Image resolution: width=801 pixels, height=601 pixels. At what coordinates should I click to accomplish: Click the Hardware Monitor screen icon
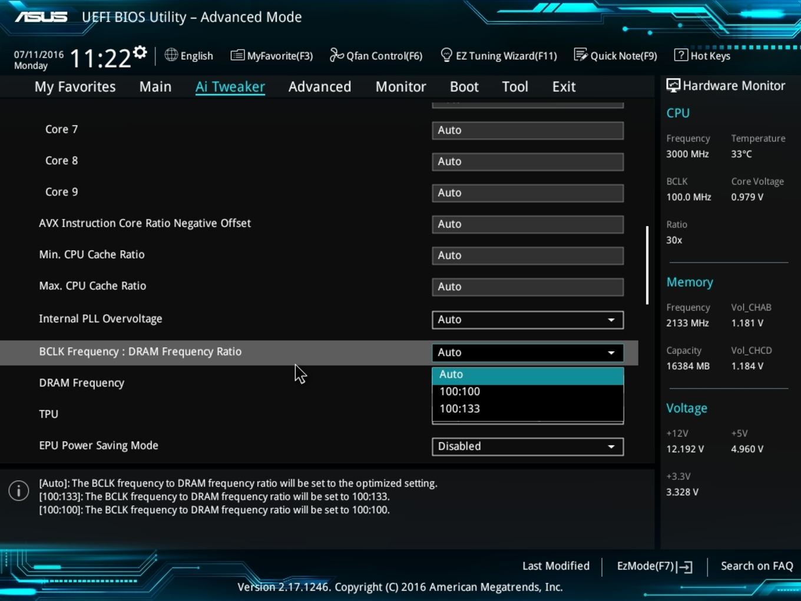(673, 85)
